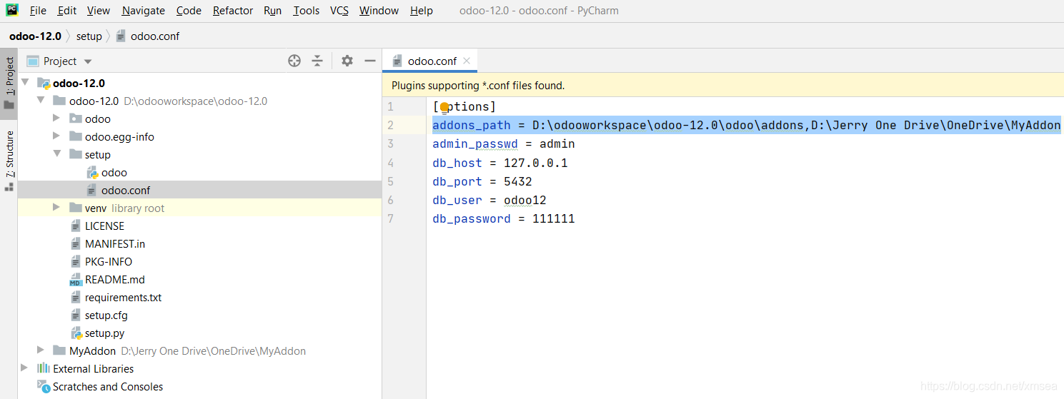Collapse the root odoo-12.0 project node

point(26,83)
